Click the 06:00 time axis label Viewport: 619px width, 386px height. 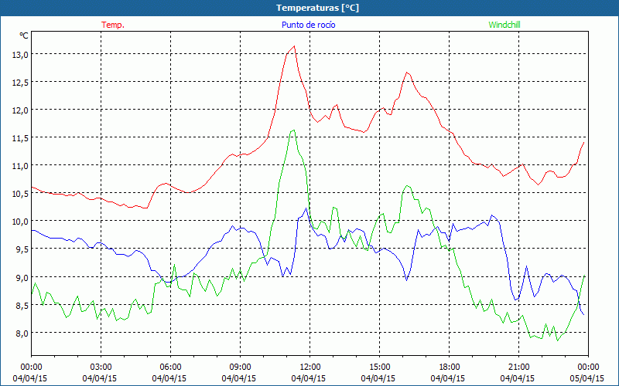pos(170,367)
